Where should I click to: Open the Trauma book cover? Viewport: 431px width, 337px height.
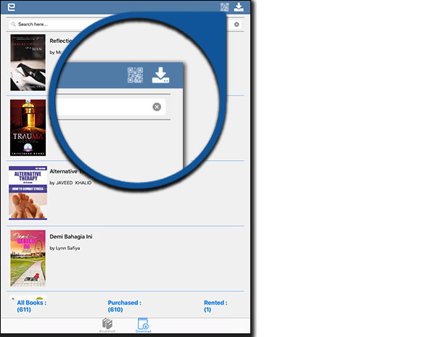[x=28, y=128]
